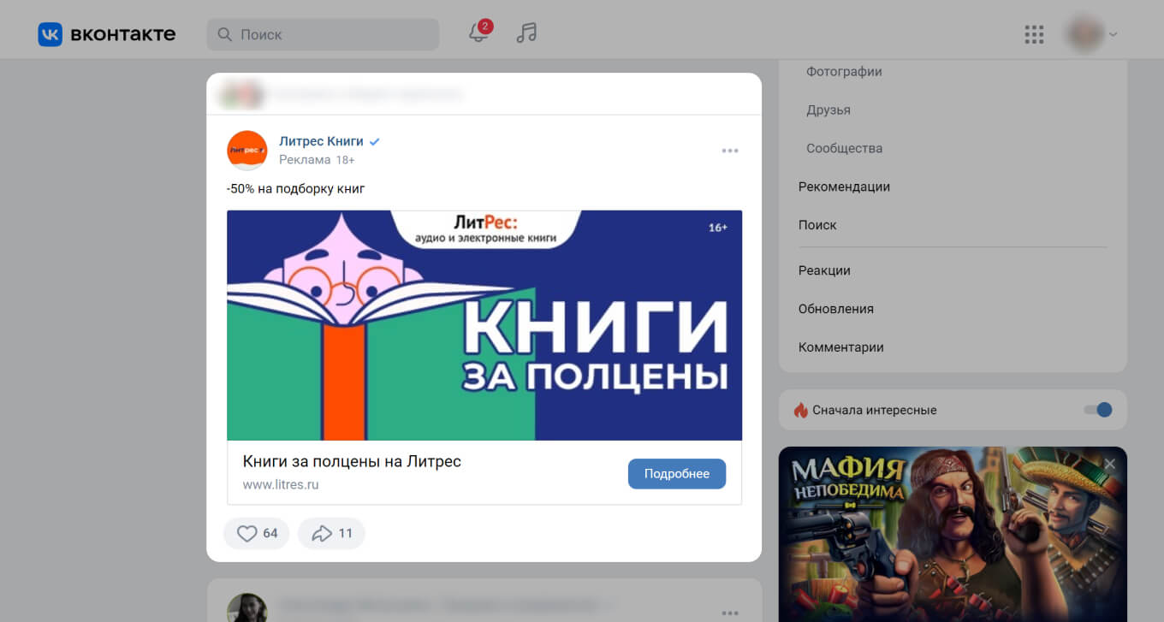Screen dimensions: 1164x622
Task: Open the VK services grid icon
Action: [1034, 34]
